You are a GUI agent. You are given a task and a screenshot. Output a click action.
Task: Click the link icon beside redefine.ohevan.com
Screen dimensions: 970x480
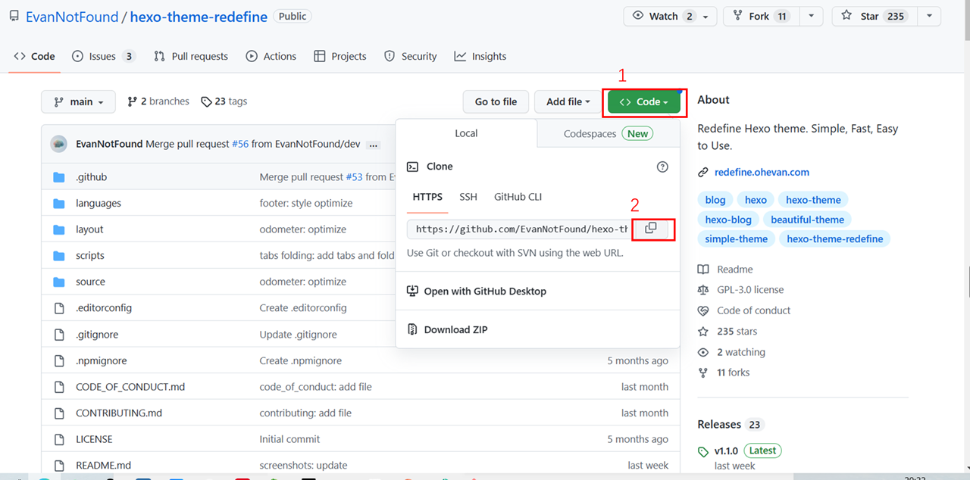tap(703, 173)
